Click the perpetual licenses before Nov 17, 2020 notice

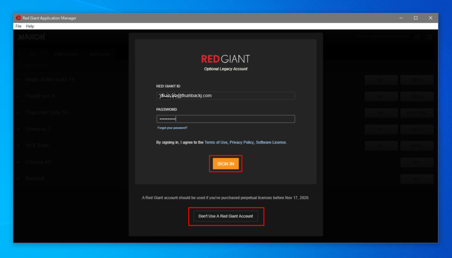(x=226, y=198)
